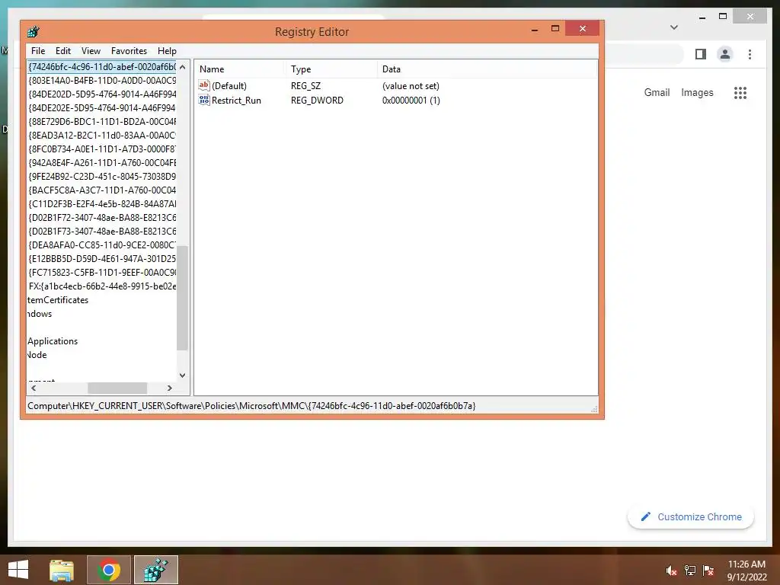Select key {D02B1F72-3407-48ae in tree

[x=102, y=217]
